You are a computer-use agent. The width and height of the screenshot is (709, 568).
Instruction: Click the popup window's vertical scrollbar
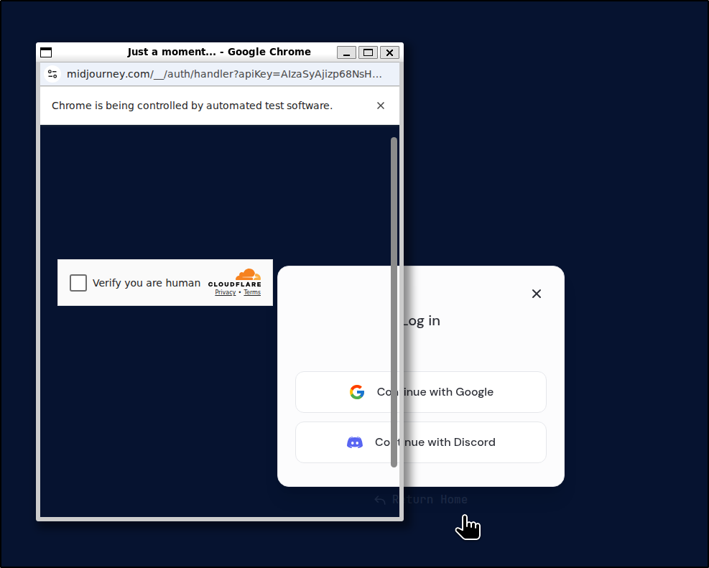tap(394, 302)
